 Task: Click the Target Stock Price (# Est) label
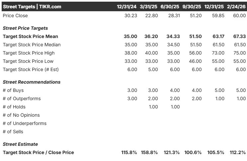pyautogui.click(x=31, y=69)
